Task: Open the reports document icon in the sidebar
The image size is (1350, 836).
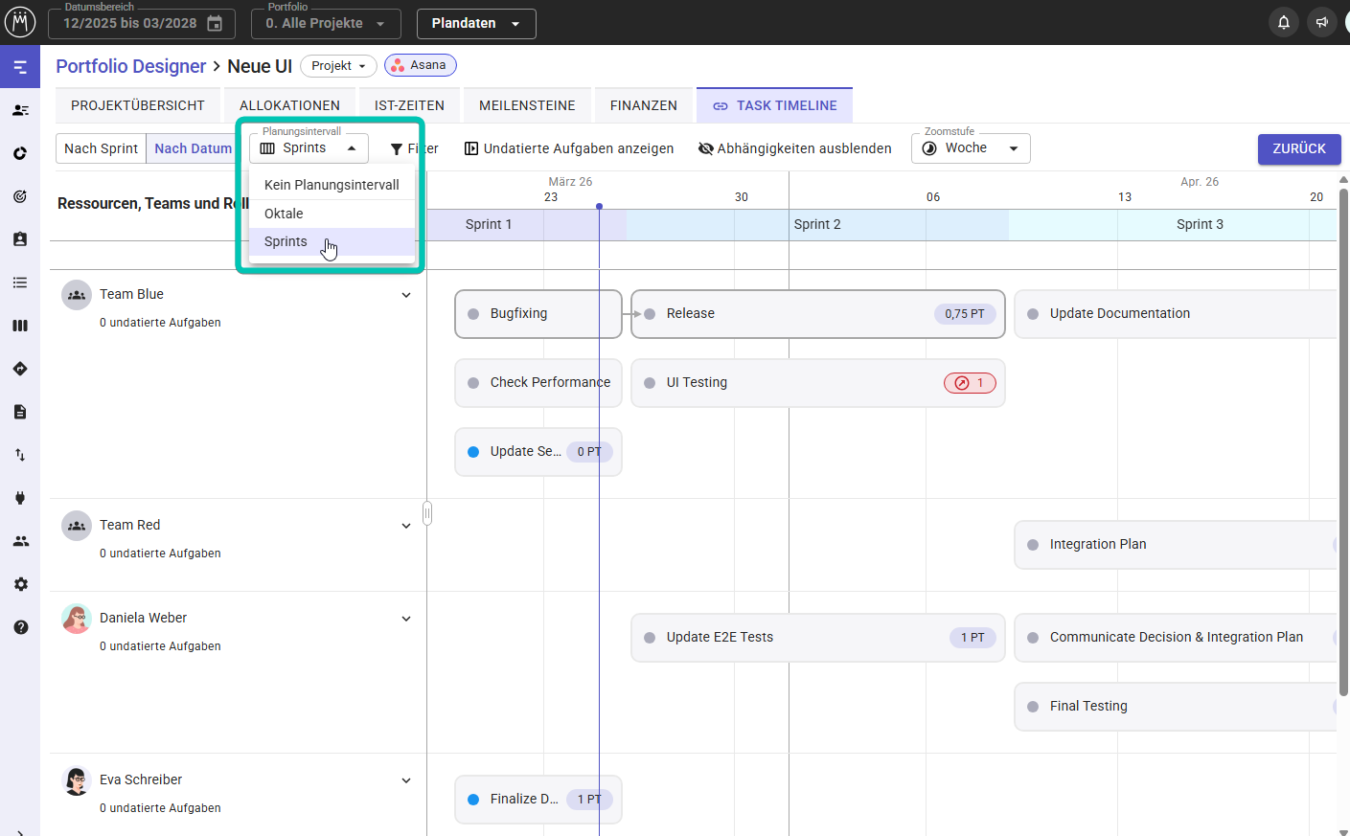Action: [20, 411]
